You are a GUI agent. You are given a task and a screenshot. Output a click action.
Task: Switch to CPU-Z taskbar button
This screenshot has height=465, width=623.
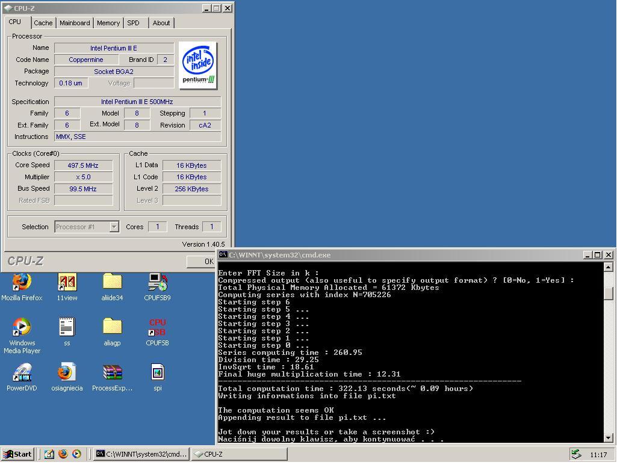pyautogui.click(x=240, y=454)
